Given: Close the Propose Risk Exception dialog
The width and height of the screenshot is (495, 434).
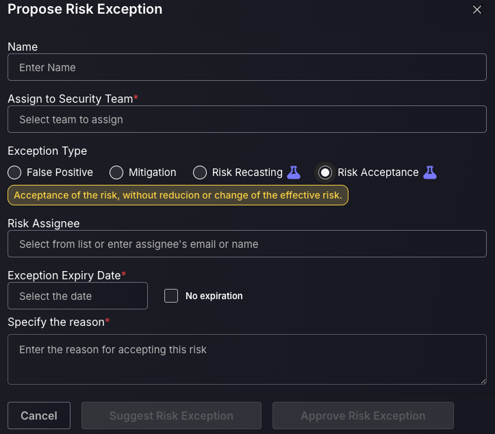Looking at the screenshot, I should point(477,10).
